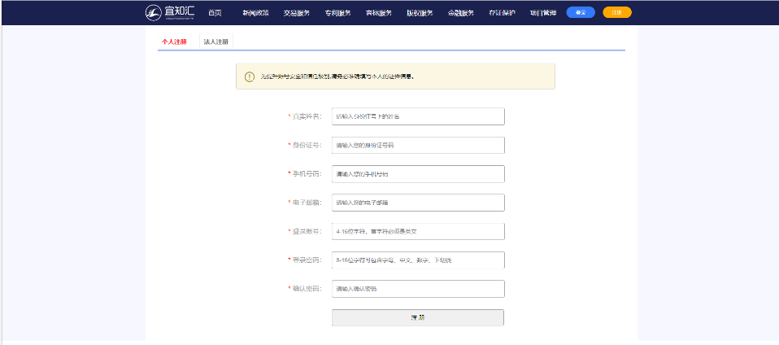Switch to the 法人注册 tab

(215, 41)
